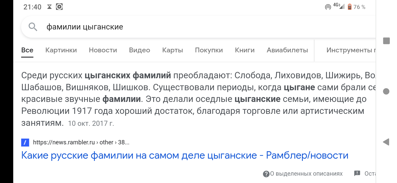Tap the battery indicator in the status bar
The width and height of the screenshot is (397, 183).
click(x=349, y=7)
